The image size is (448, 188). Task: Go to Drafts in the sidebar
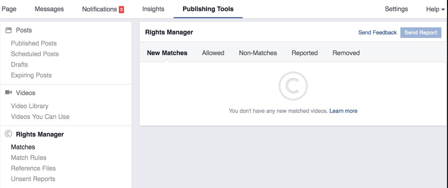tap(19, 65)
